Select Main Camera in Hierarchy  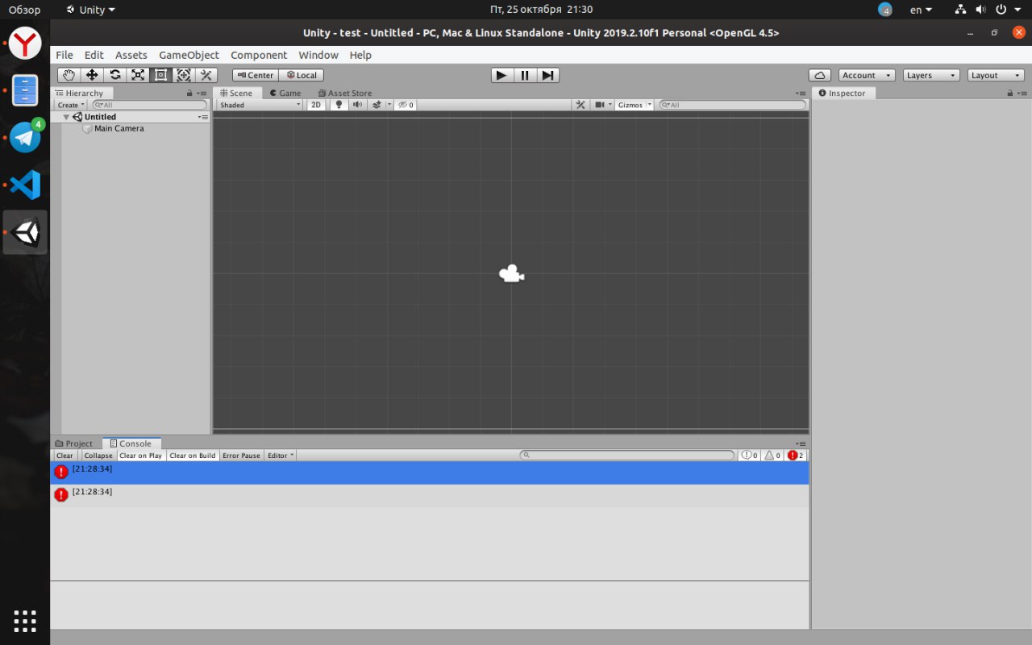tap(119, 128)
